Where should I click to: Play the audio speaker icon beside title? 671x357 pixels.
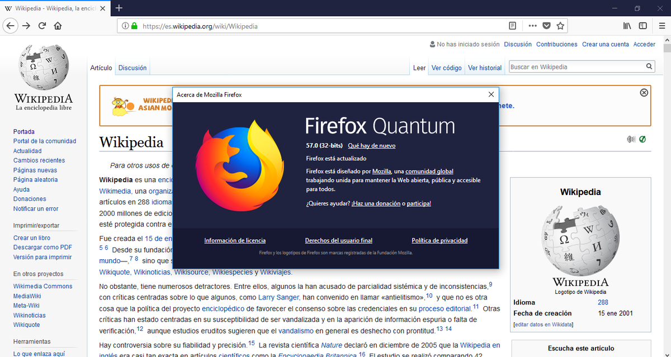[x=631, y=139]
